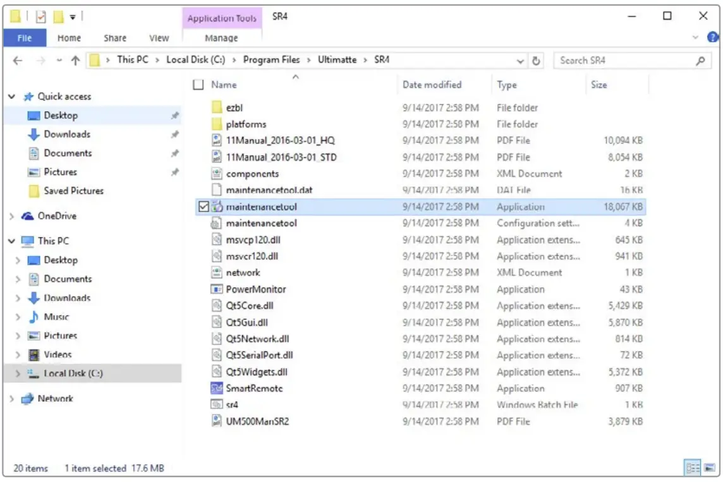The width and height of the screenshot is (723, 482).
Task: Click the 11Manual_2016-03-01_STD PDF icon
Action: [x=217, y=157]
